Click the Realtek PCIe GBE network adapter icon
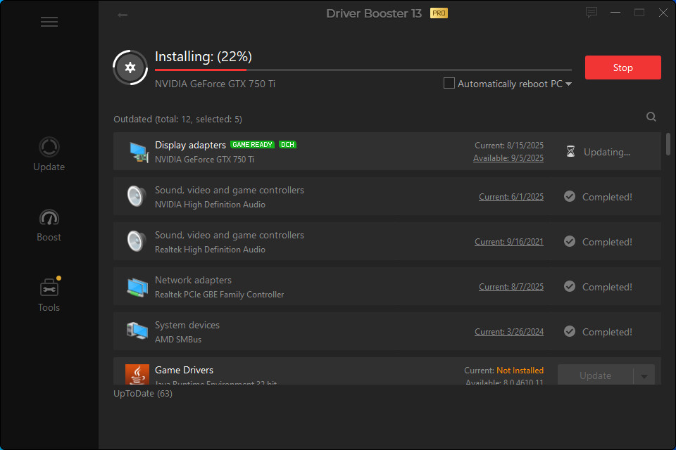 pos(137,286)
